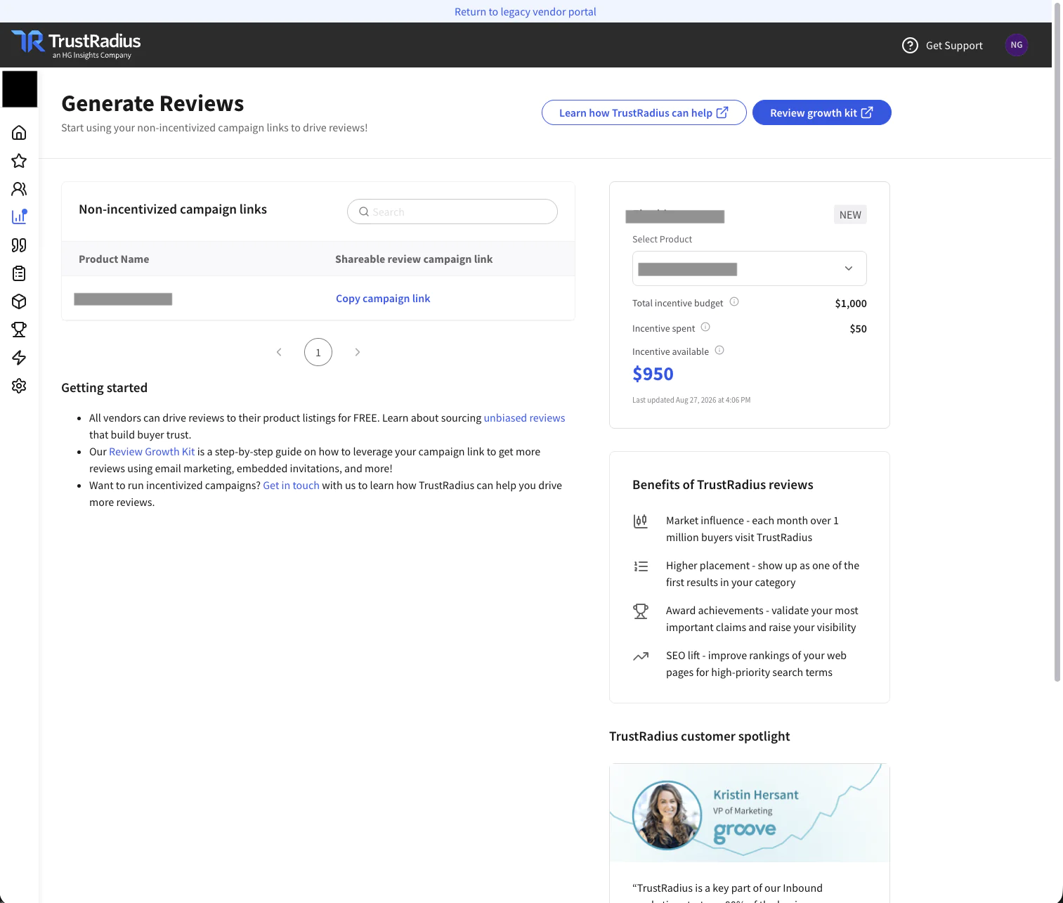Open the lightning bolt icon in the sidebar

tap(19, 358)
